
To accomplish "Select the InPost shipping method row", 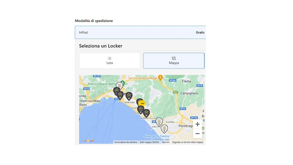I will click(140, 32).
